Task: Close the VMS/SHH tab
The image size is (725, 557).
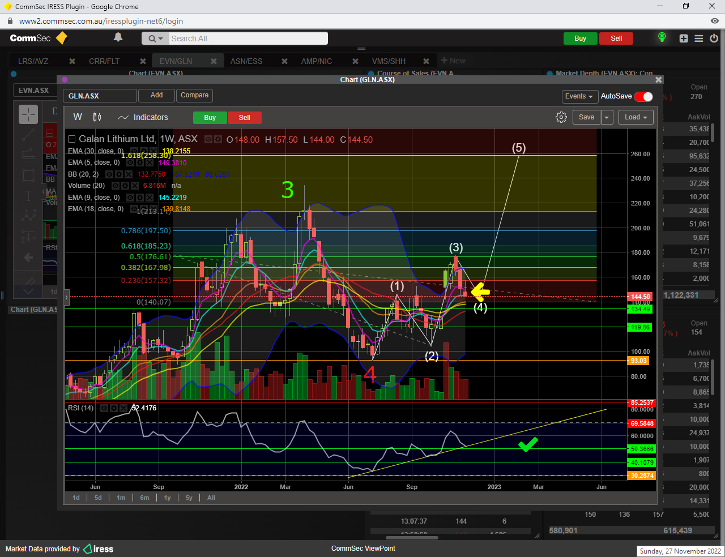Action: click(426, 61)
